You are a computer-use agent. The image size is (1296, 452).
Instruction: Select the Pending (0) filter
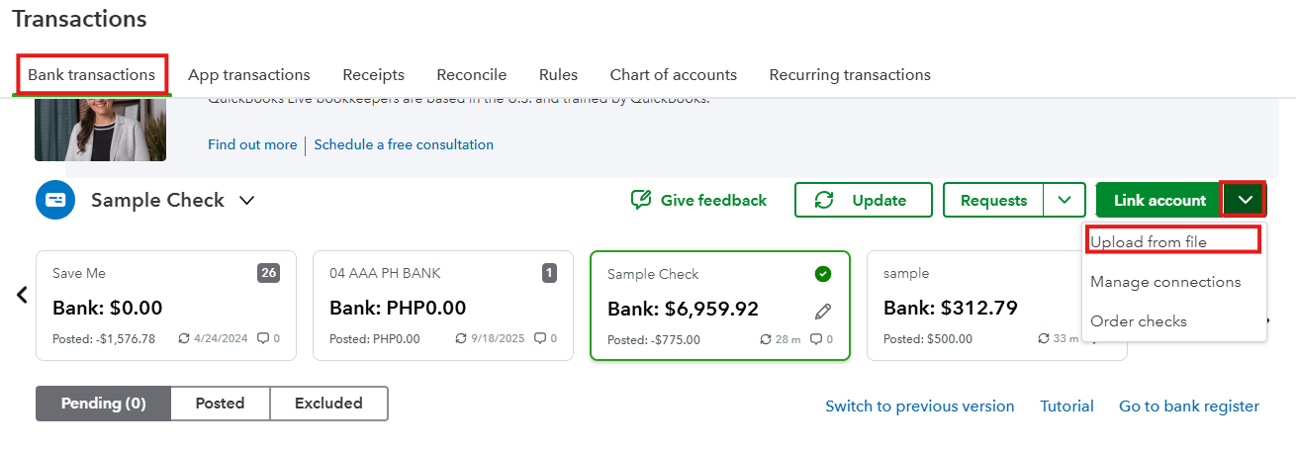[x=103, y=404]
